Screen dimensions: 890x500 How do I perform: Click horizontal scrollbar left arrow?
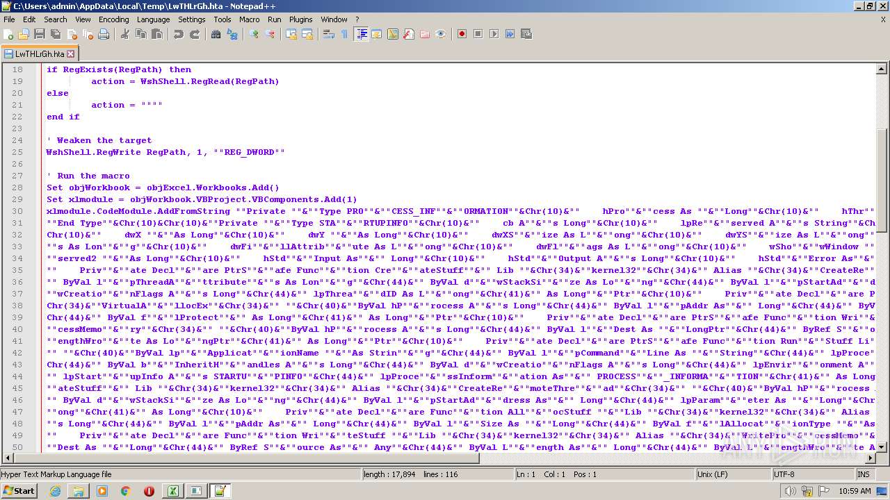pyautogui.click(x=7, y=458)
